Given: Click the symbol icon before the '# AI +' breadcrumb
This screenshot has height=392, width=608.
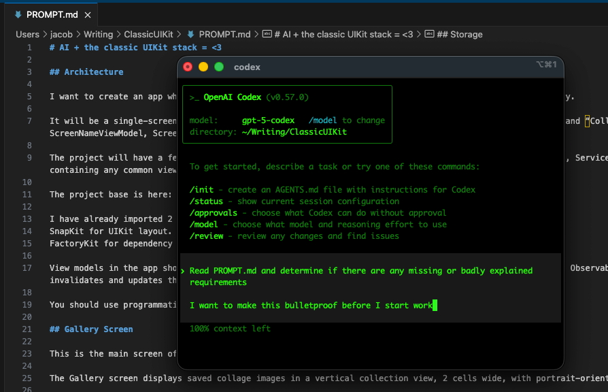Looking at the screenshot, I should tap(267, 34).
